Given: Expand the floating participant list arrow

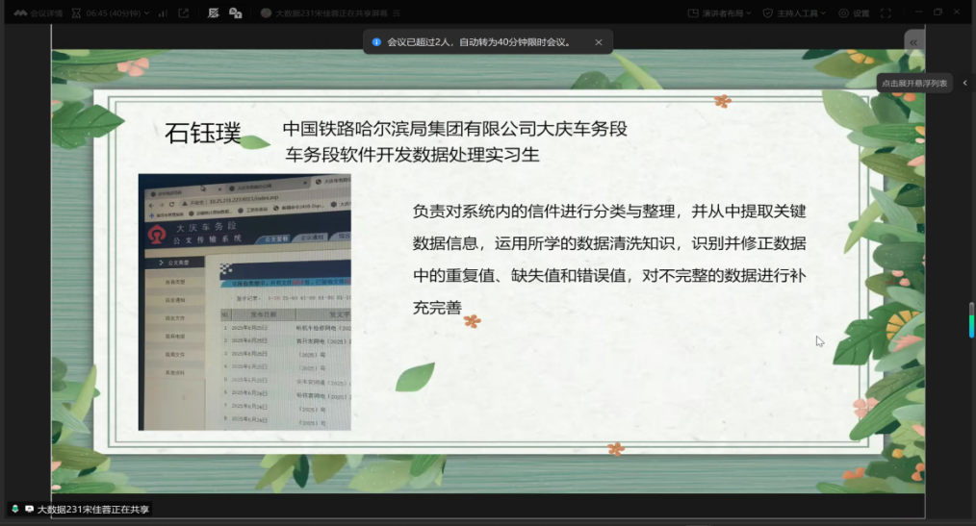Looking at the screenshot, I should tap(964, 84).
